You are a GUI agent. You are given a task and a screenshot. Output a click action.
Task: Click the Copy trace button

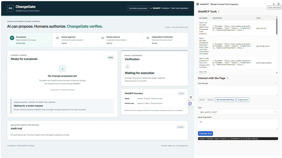pyautogui.click(x=242, y=100)
